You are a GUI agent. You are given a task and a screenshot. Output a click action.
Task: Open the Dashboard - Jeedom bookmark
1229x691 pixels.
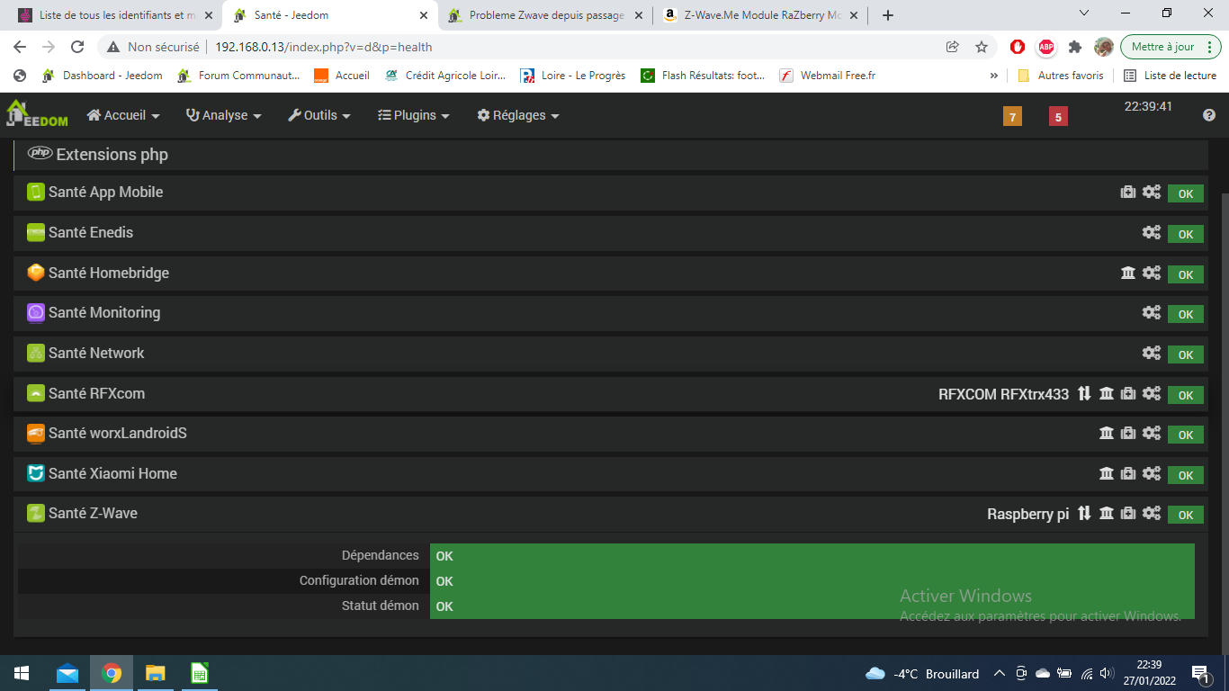click(x=103, y=76)
